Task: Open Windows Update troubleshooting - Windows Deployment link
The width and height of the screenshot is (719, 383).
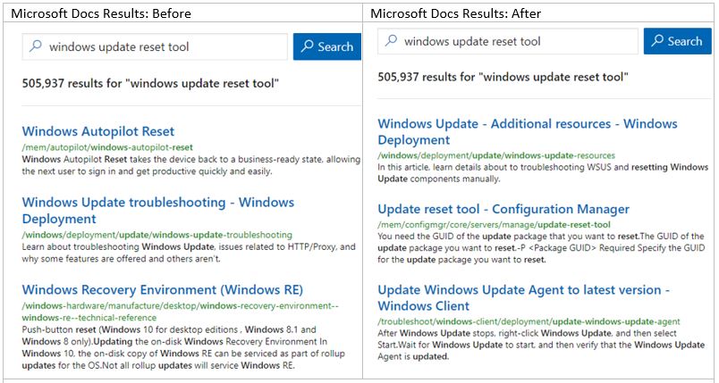Action: [x=145, y=210]
